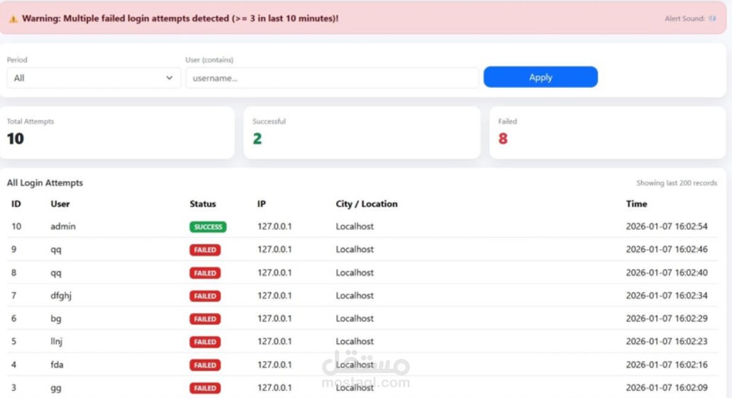The height and width of the screenshot is (398, 732).
Task: Click ID 7 cell in table
Action: (x=14, y=295)
